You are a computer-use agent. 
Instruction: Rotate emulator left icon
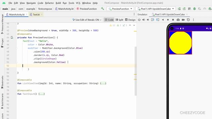tap(152, 20)
